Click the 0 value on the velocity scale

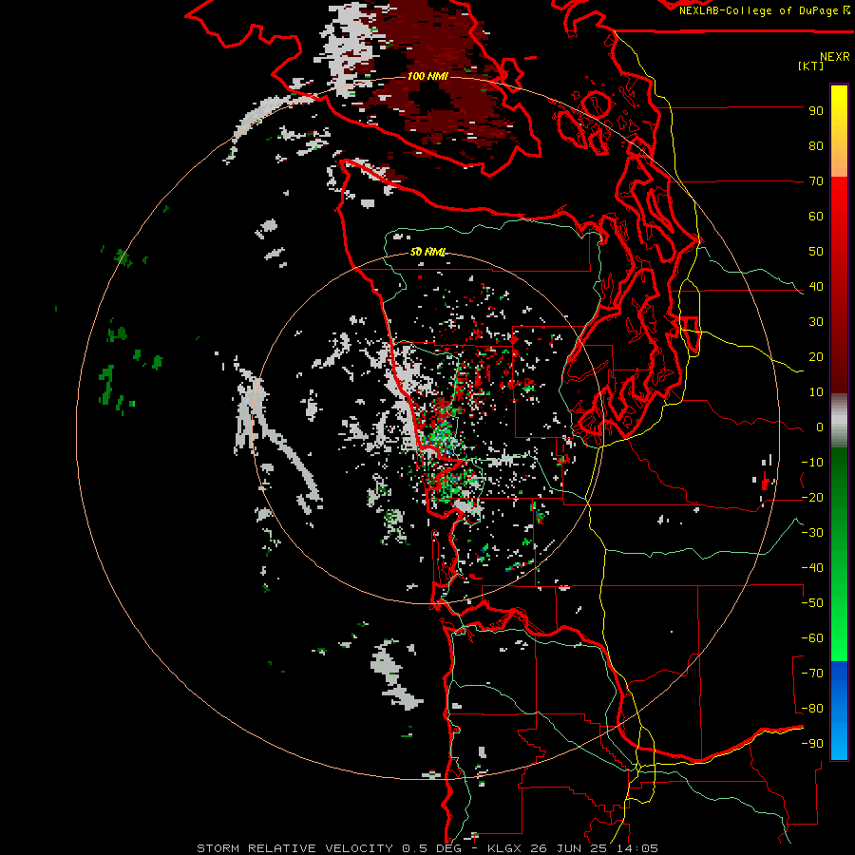point(820,427)
